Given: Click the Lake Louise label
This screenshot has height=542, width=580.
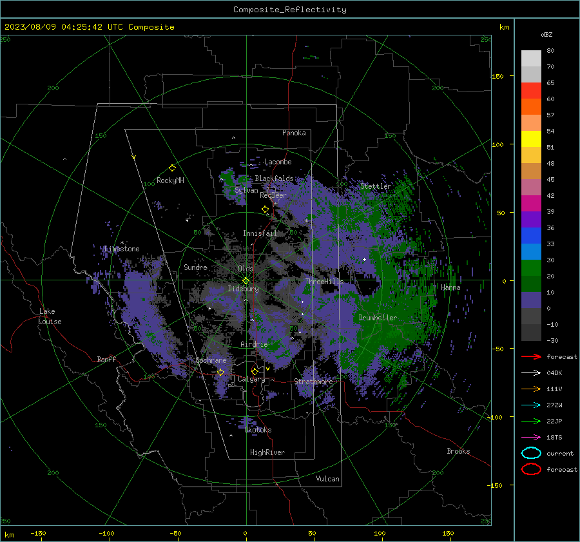Looking at the screenshot, I should pos(50,316).
